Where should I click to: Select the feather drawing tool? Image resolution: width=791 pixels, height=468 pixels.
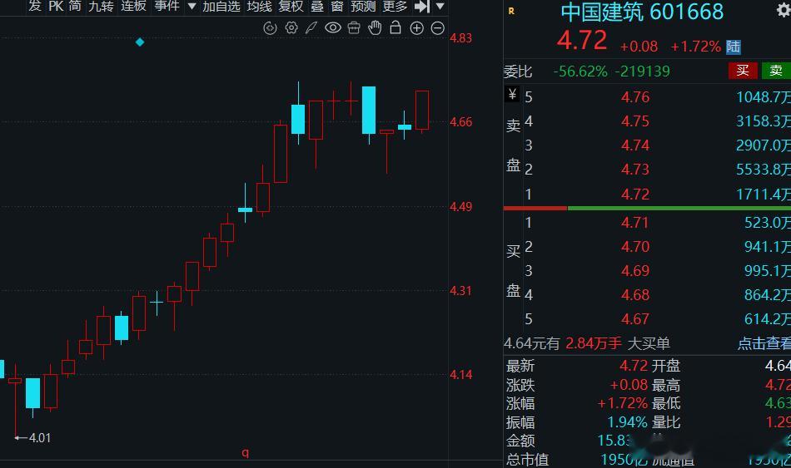[311, 28]
